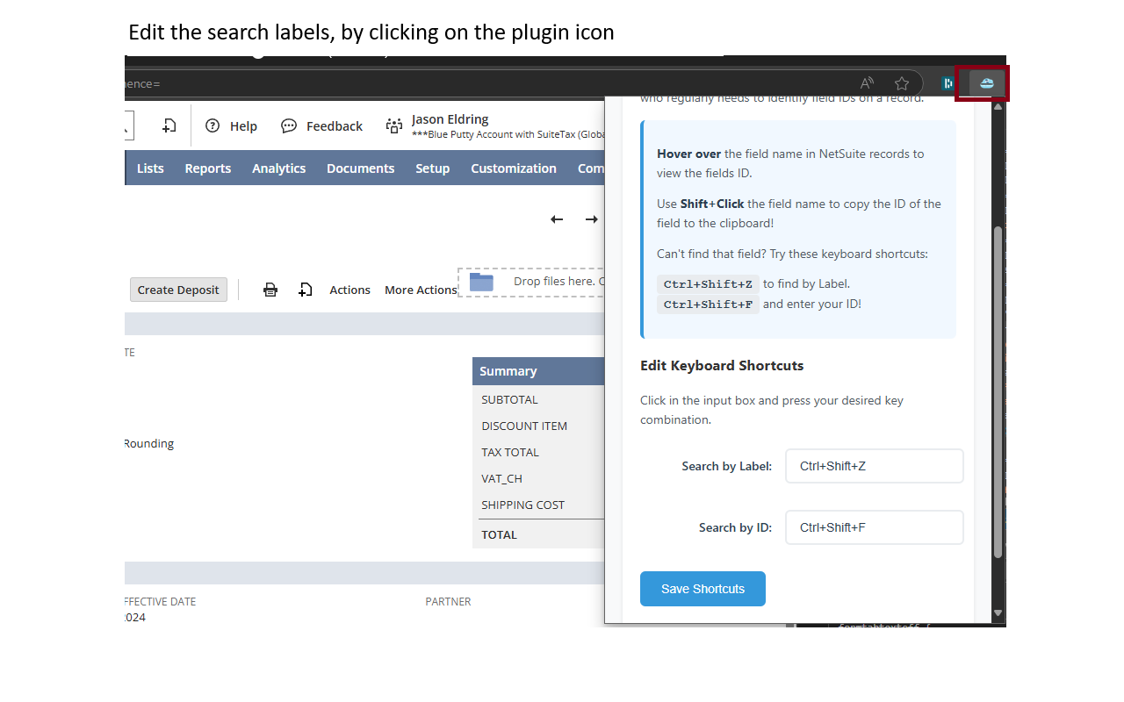Click the new record icon left of Help
The height and width of the screenshot is (702, 1124).
169,125
